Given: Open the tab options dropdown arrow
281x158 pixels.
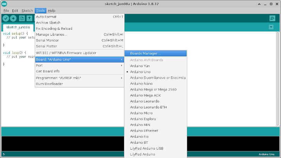Looking at the screenshot, I should (271, 27).
